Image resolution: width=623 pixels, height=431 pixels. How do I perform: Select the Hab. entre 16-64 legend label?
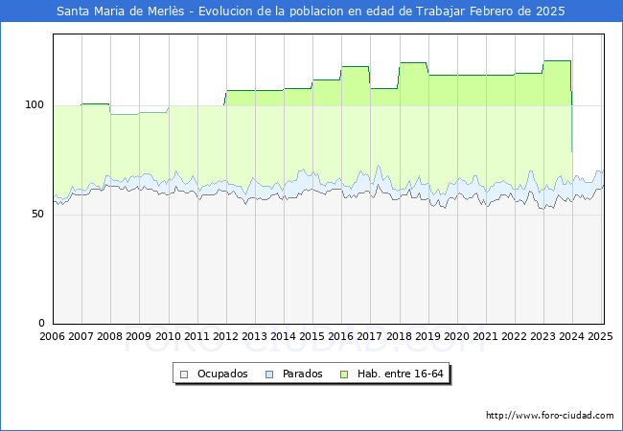pyautogui.click(x=400, y=374)
